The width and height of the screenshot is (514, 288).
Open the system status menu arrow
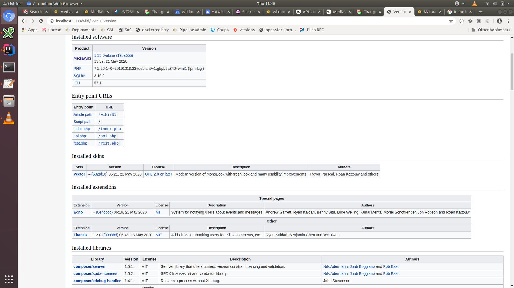[509, 3]
